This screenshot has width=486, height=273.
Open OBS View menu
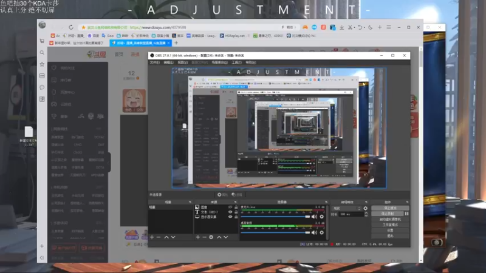182,62
